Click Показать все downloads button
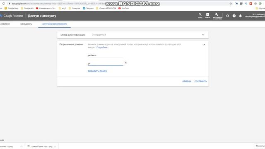Image resolution: width=265 pixels, height=149 pixels. point(260,146)
